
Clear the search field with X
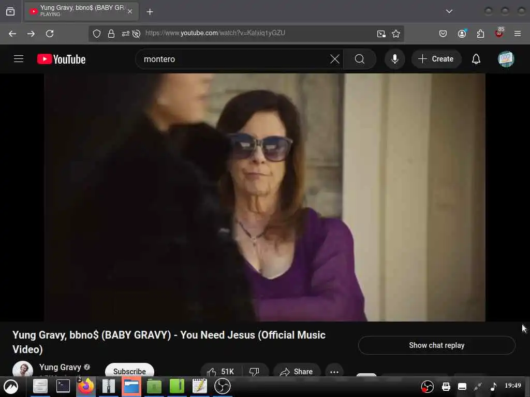click(x=335, y=59)
